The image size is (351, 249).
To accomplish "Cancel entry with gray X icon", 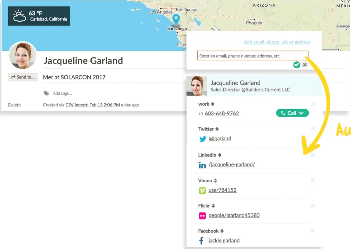I will pos(305,65).
